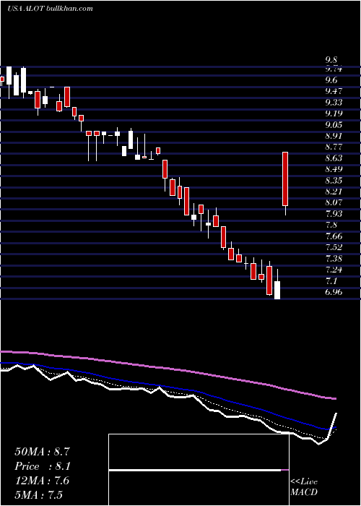Click the 50MA : 8.7 legend entry
361x506 pixels.
tap(42, 452)
